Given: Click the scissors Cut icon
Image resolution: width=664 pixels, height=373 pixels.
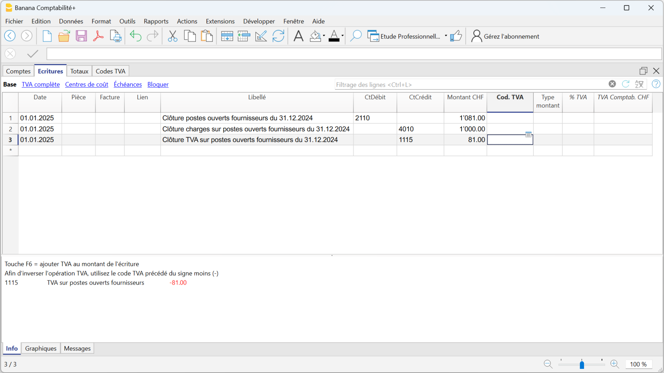Looking at the screenshot, I should pyautogui.click(x=173, y=36).
